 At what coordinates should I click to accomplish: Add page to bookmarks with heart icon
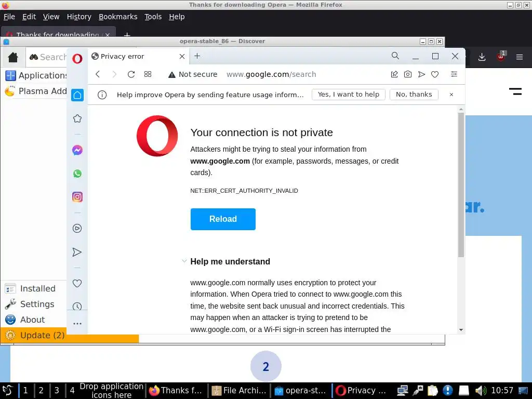(x=435, y=74)
